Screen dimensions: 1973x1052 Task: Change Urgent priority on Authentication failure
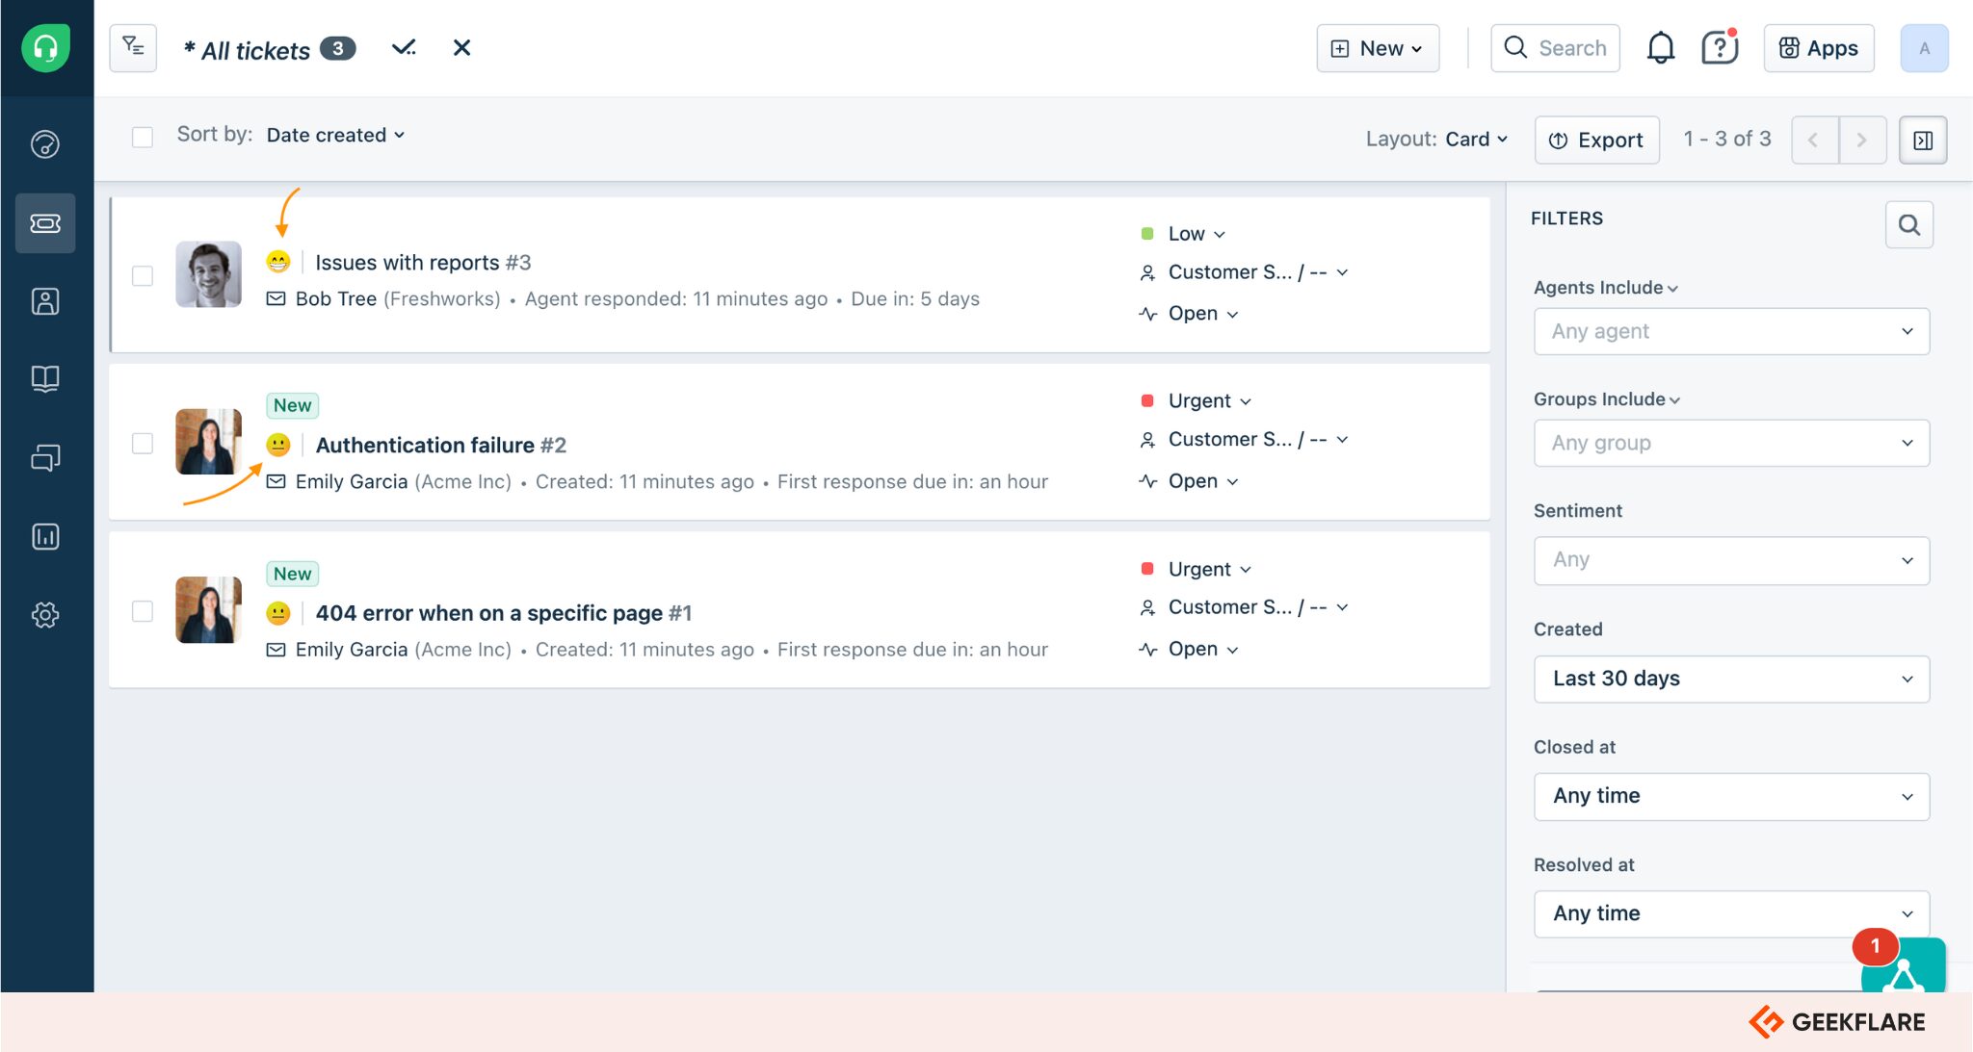click(x=1207, y=400)
